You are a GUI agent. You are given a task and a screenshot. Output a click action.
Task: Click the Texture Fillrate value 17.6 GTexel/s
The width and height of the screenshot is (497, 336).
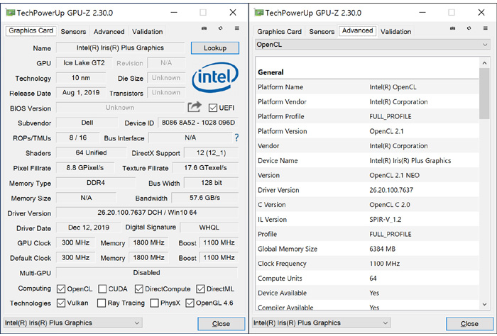click(205, 168)
